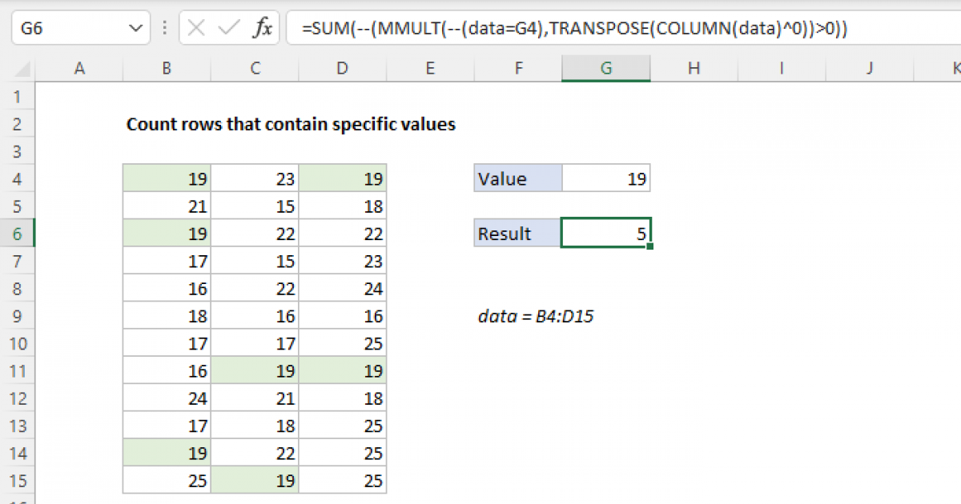Click the title 'Count rows that contain specific values'
This screenshot has width=961, height=504.
coord(291,125)
